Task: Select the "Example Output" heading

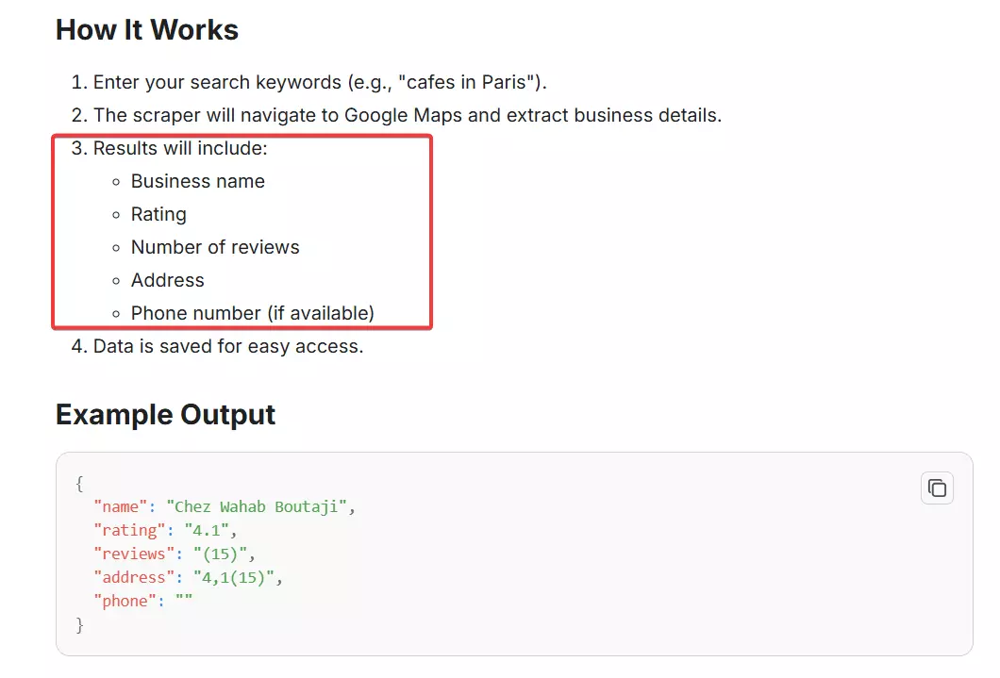Action: tap(166, 414)
